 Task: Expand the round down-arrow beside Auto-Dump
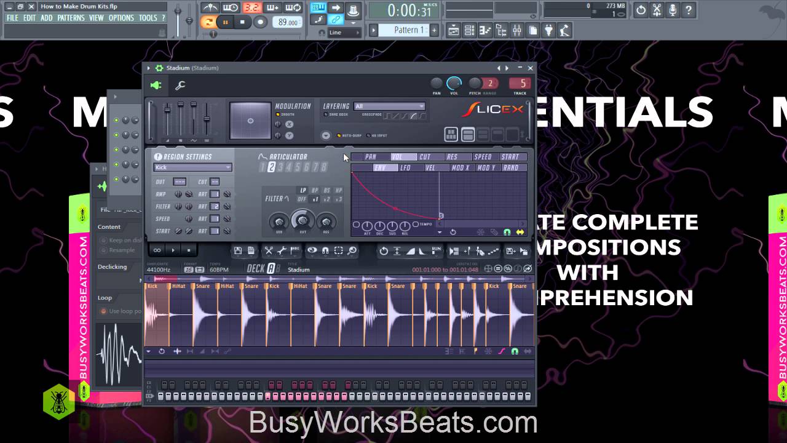click(326, 135)
